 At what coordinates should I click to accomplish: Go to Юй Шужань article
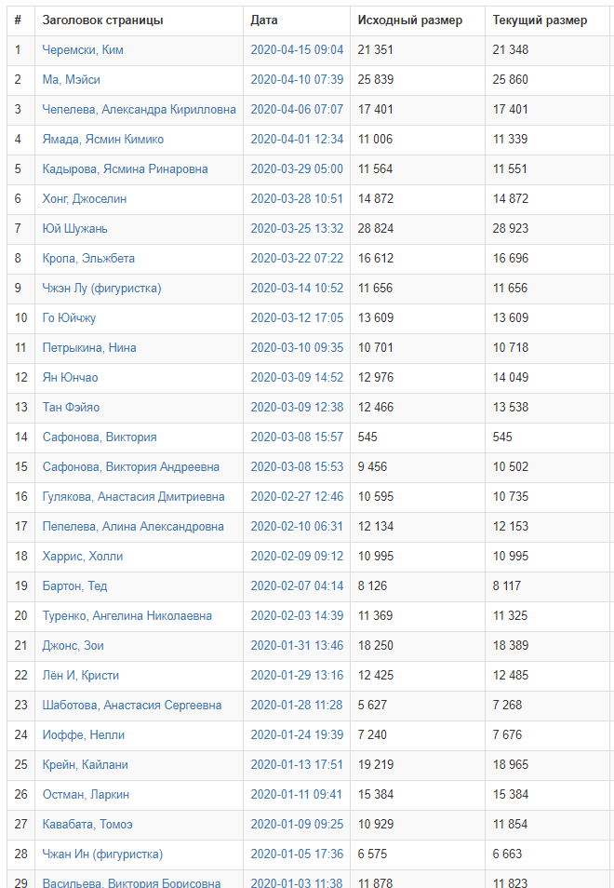[x=75, y=229]
